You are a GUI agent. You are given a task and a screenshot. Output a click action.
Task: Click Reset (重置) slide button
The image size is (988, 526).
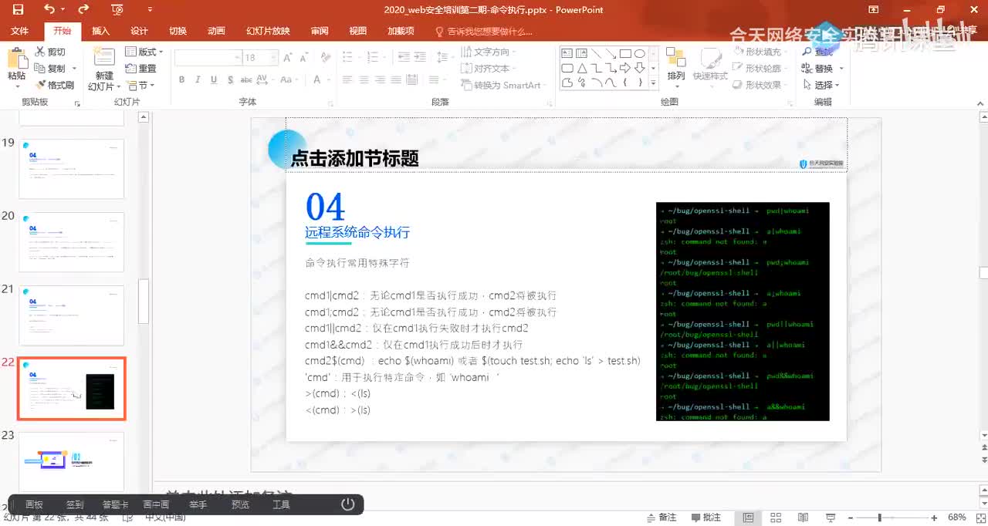140,69
